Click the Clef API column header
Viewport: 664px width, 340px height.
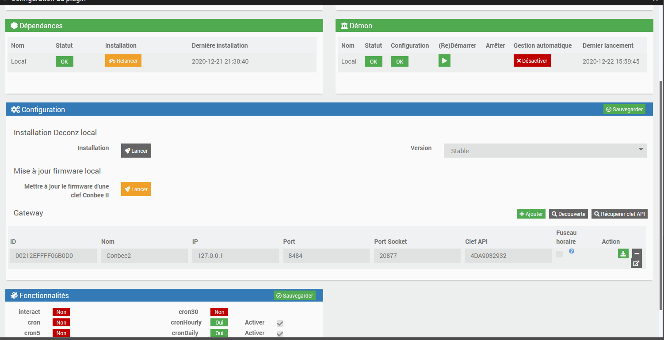[476, 242]
